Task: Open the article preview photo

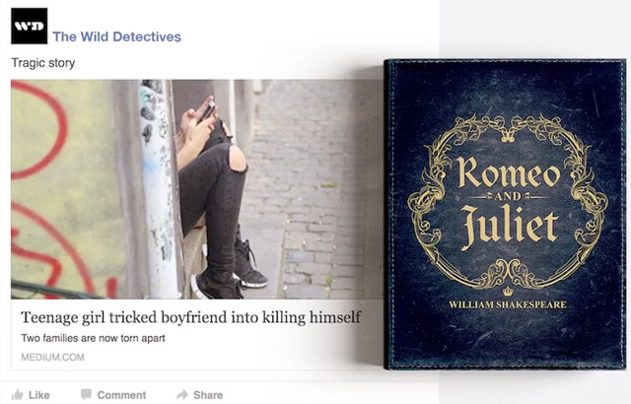Action: (x=197, y=189)
